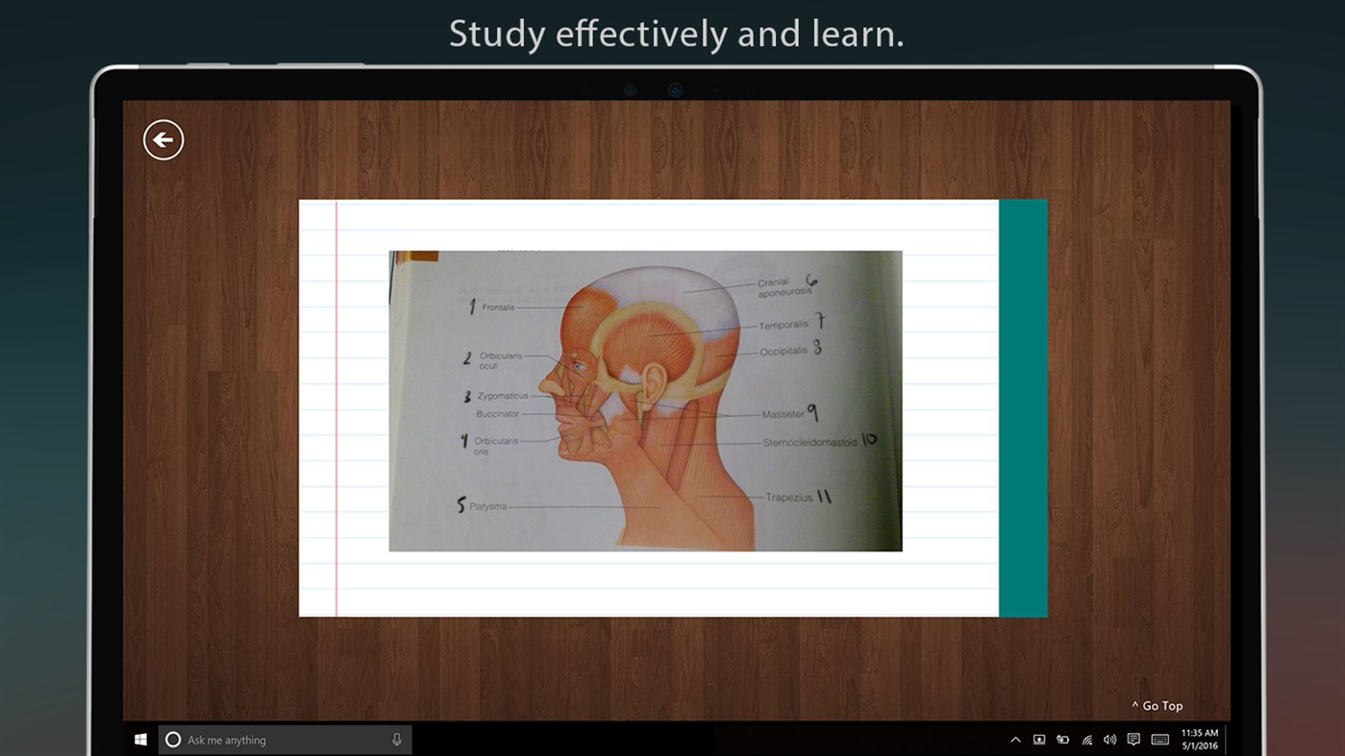Click the "Ask me anything" search field
1345x756 pixels.
[x=279, y=740]
